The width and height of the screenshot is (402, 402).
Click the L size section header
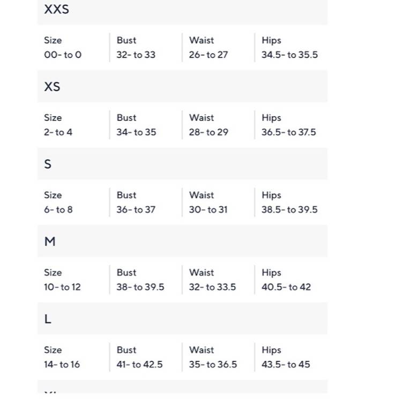48,319
